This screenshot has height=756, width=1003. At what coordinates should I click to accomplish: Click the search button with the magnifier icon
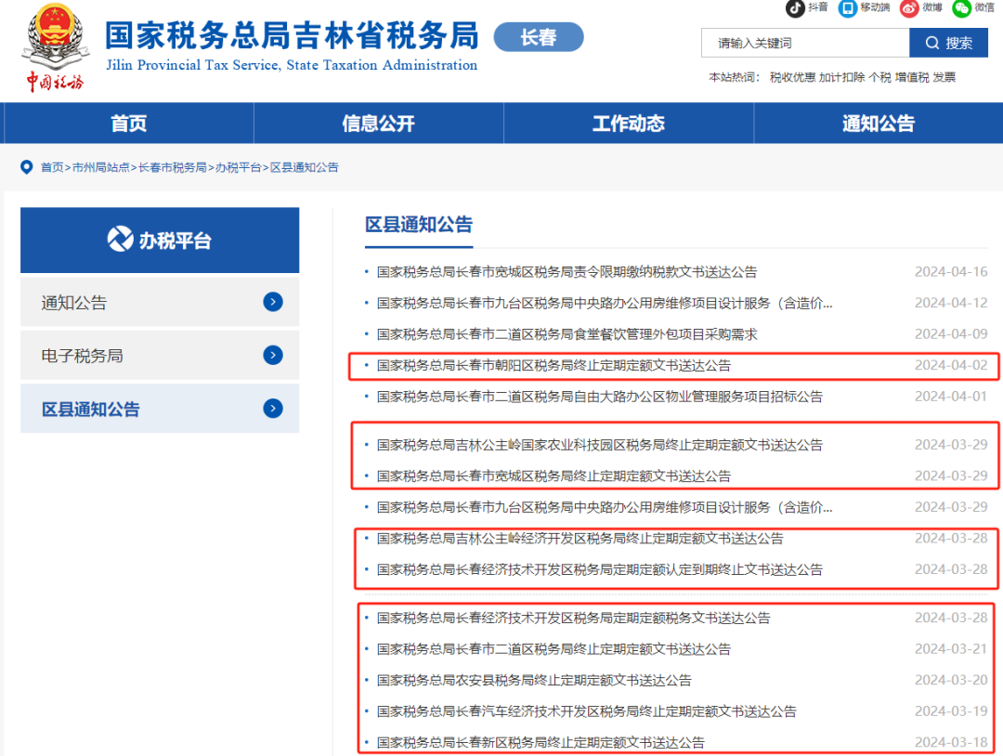point(948,43)
